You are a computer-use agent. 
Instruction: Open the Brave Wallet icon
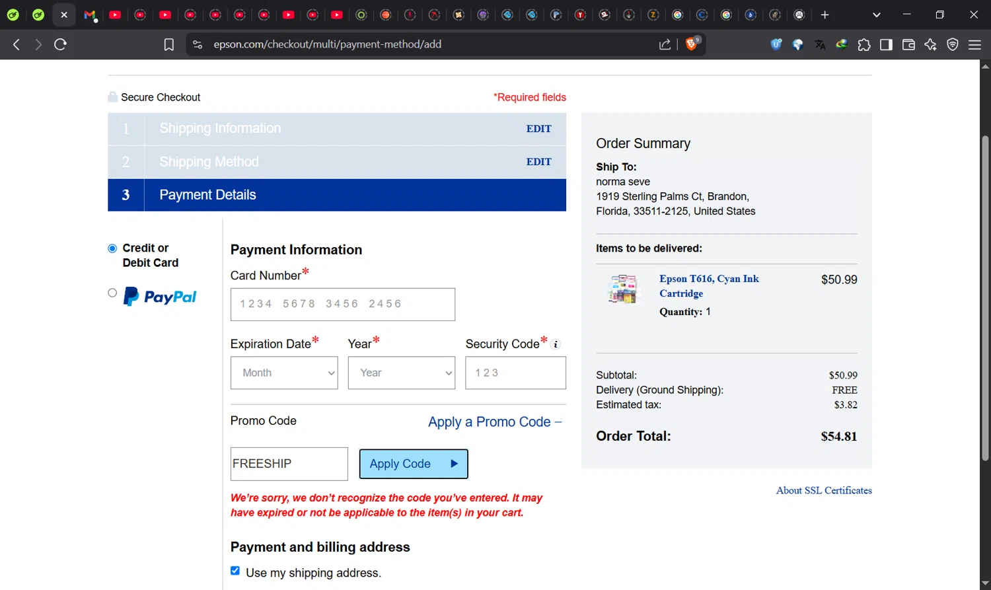[x=908, y=44]
